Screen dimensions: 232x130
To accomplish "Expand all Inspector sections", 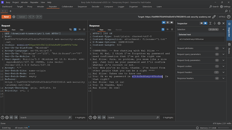I will pyautogui.click(x=210, y=23).
